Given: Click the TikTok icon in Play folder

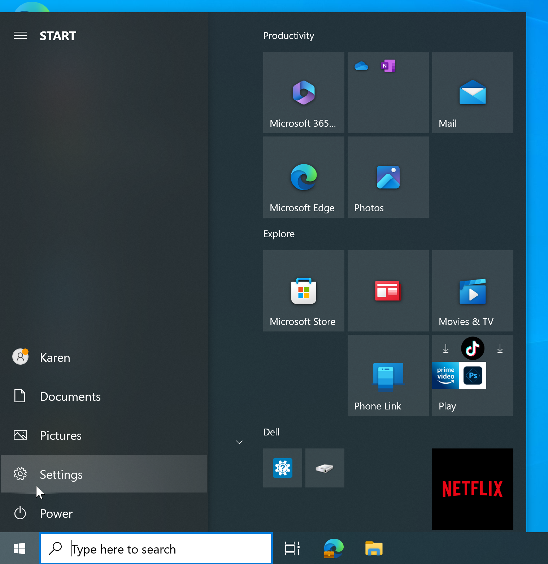Looking at the screenshot, I should pyautogui.click(x=473, y=348).
